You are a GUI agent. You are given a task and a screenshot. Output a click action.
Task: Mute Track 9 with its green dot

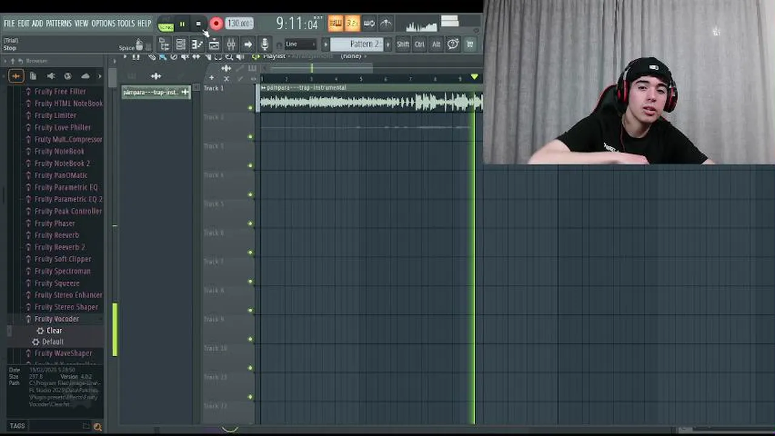pyautogui.click(x=250, y=339)
